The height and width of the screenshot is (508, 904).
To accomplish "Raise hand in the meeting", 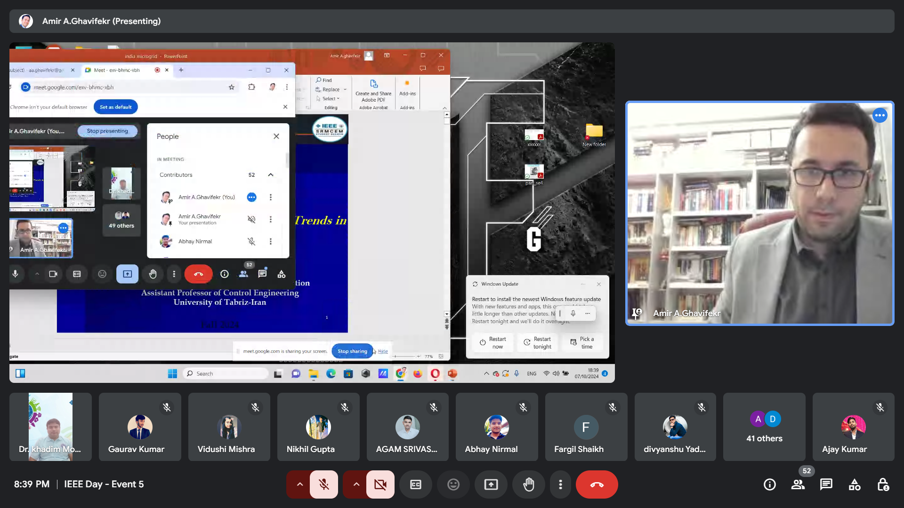I will click(529, 484).
